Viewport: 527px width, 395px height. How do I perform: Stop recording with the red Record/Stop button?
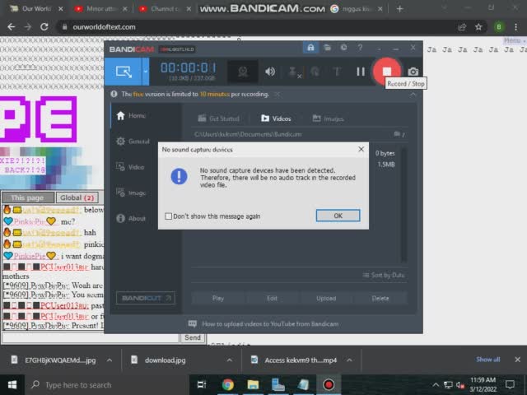point(387,72)
